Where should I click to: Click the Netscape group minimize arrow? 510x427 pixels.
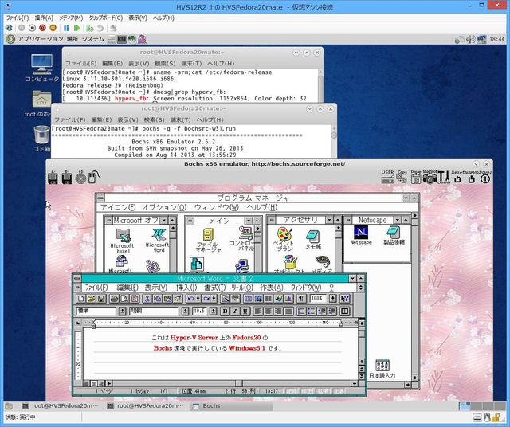pos(398,220)
